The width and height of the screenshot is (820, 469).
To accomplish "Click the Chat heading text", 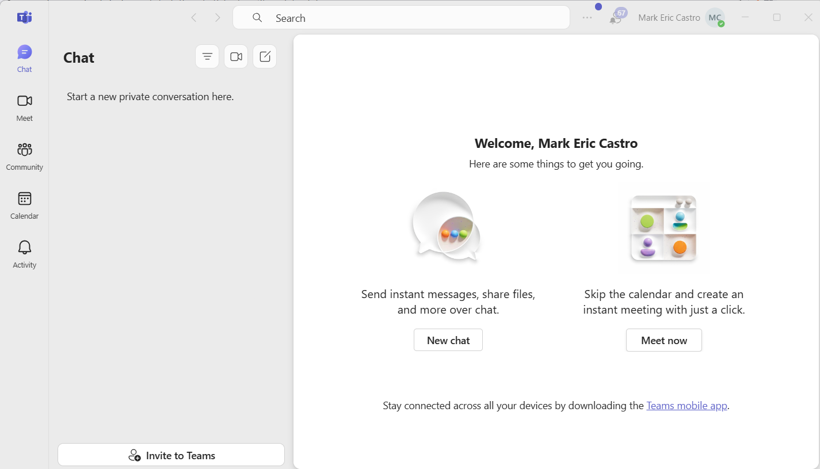I will coord(79,58).
